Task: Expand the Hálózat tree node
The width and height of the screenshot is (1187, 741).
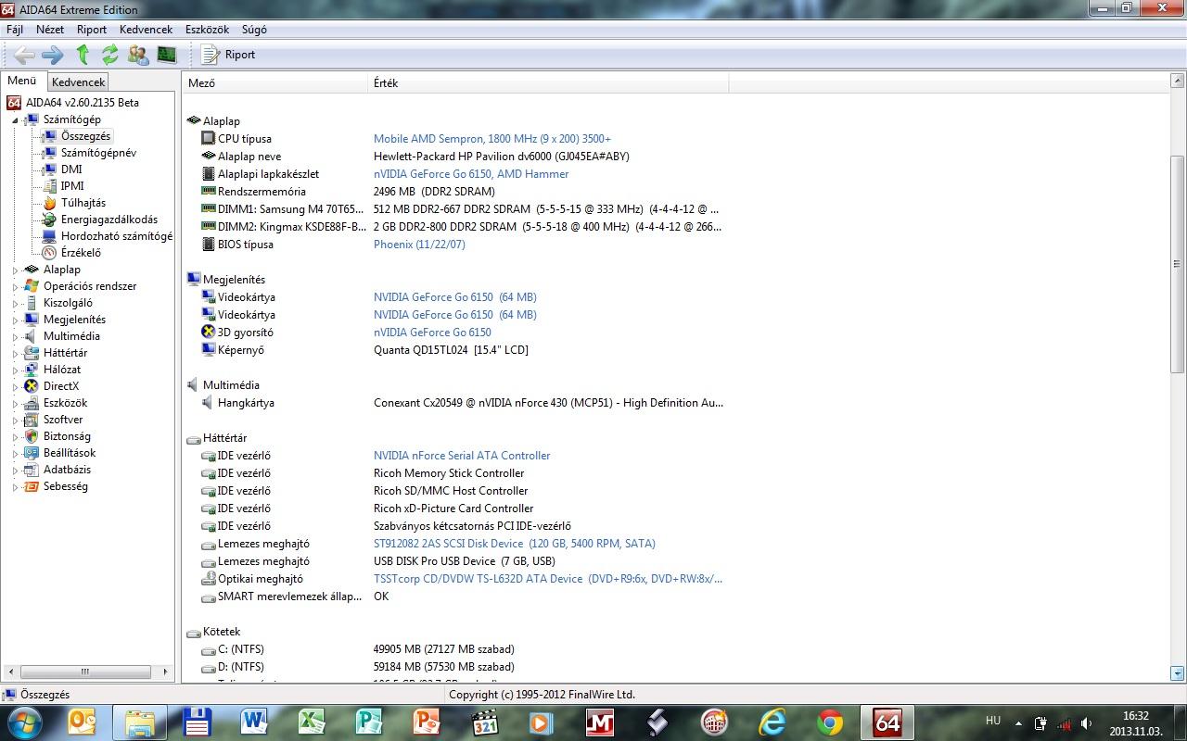Action: click(x=16, y=370)
